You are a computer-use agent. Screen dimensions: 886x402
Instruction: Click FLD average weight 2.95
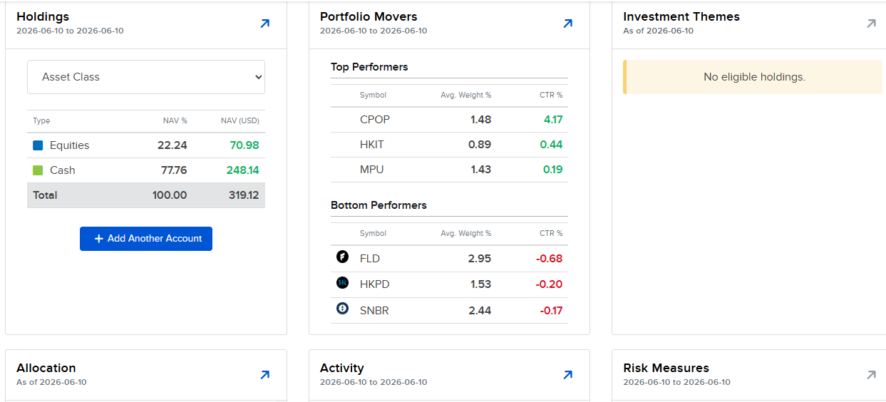pyautogui.click(x=480, y=259)
